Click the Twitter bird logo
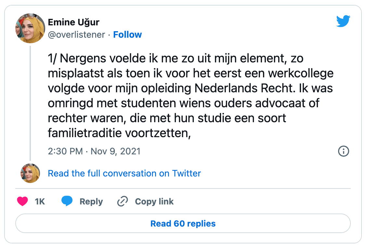Image resolution: width=368 pixels, height=247 pixels. click(x=343, y=22)
